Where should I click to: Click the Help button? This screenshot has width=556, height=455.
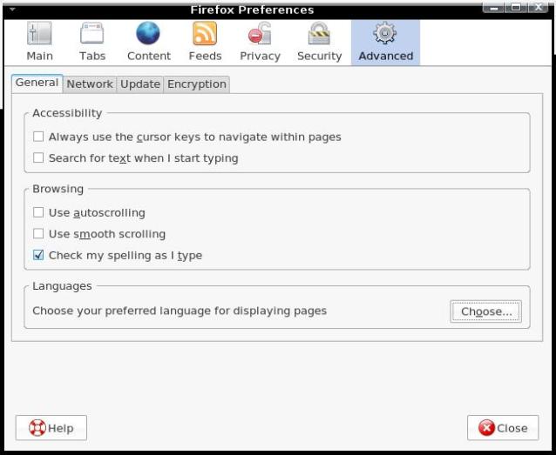(51, 428)
